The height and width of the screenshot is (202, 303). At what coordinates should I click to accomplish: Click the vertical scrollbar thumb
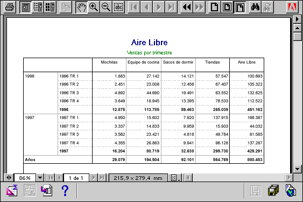tap(298, 37)
